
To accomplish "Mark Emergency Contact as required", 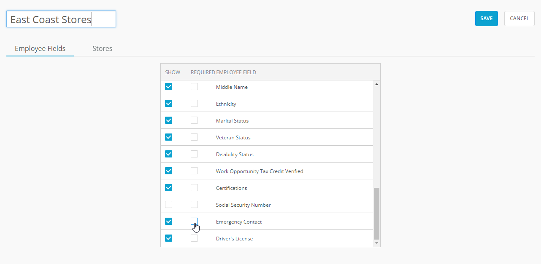I will [x=194, y=221].
